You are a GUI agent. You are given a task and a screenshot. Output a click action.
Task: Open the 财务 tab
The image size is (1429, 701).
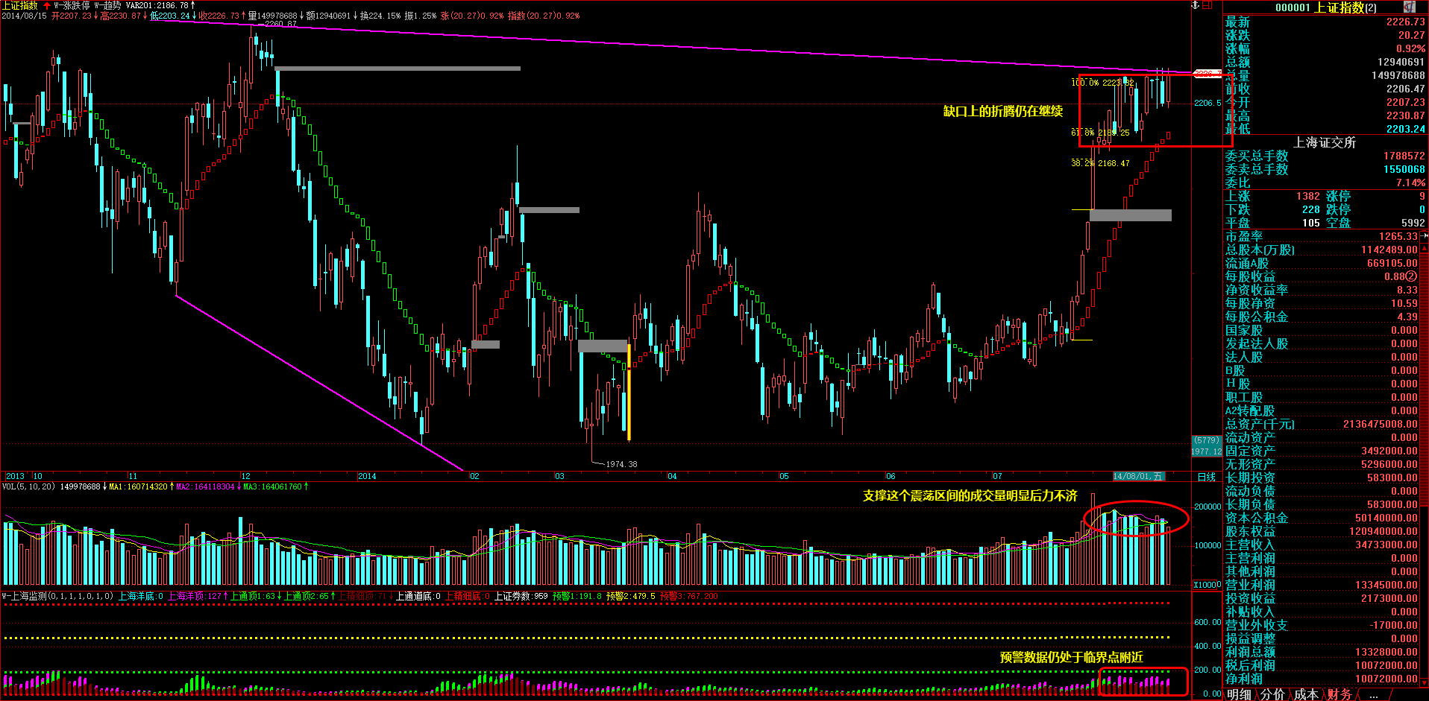pyautogui.click(x=1340, y=694)
